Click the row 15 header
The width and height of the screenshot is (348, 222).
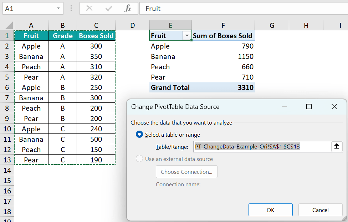(7, 181)
